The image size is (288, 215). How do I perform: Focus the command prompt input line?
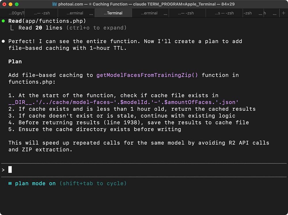115,170
